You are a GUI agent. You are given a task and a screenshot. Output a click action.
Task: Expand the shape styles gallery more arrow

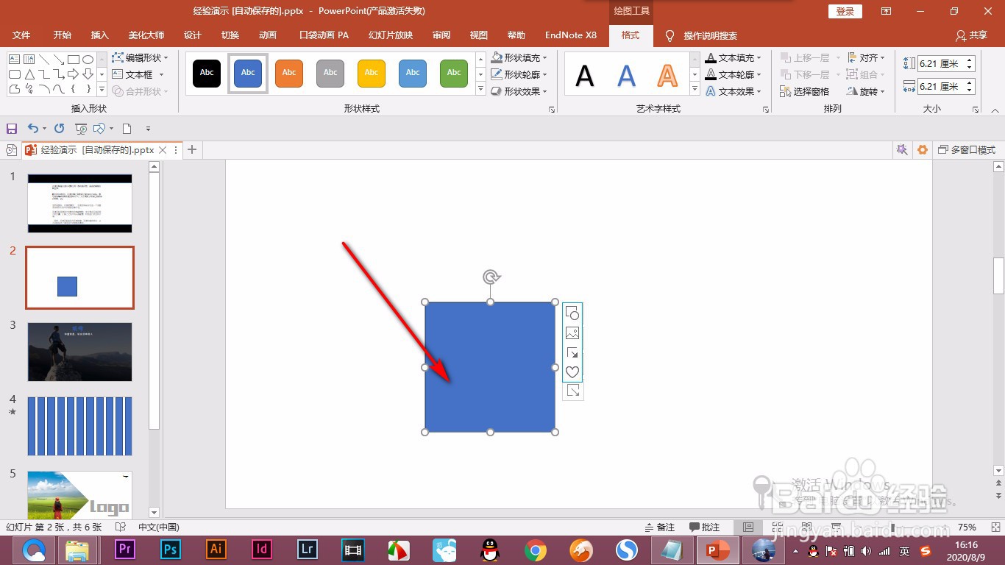(x=480, y=90)
